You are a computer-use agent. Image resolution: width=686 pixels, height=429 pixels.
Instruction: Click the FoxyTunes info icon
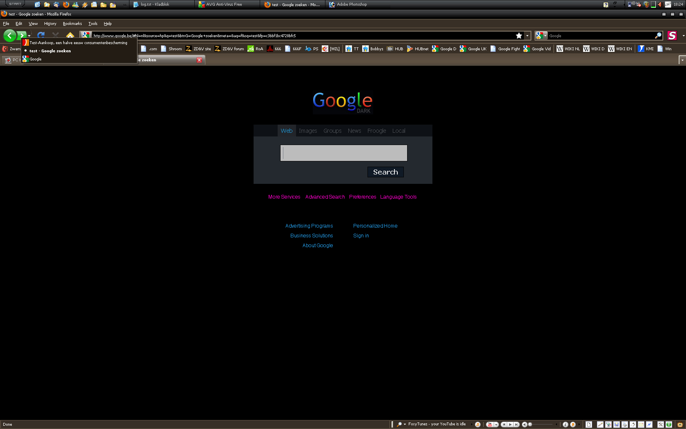[x=566, y=425]
